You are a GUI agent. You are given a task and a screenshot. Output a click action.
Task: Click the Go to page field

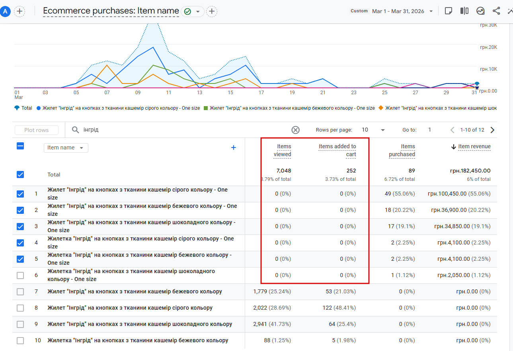(430, 130)
